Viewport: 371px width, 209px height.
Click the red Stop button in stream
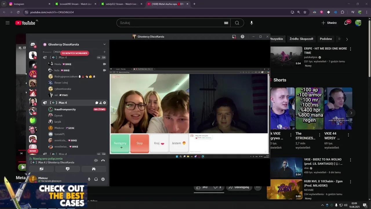[x=140, y=143]
